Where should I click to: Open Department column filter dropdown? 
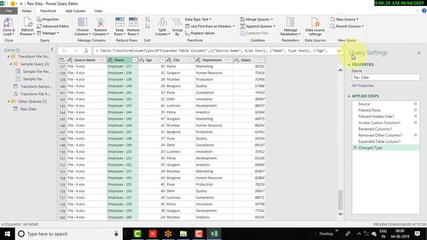tap(230, 60)
